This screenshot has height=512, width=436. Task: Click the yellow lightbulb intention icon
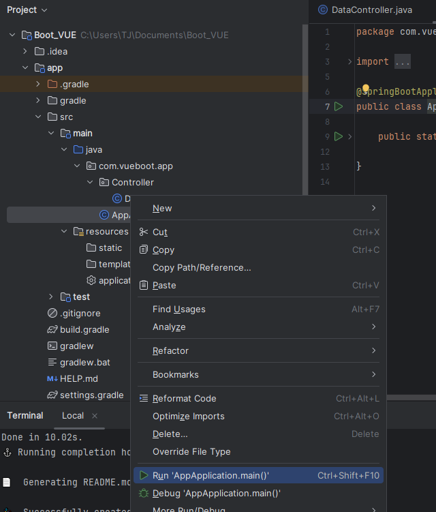pos(366,88)
